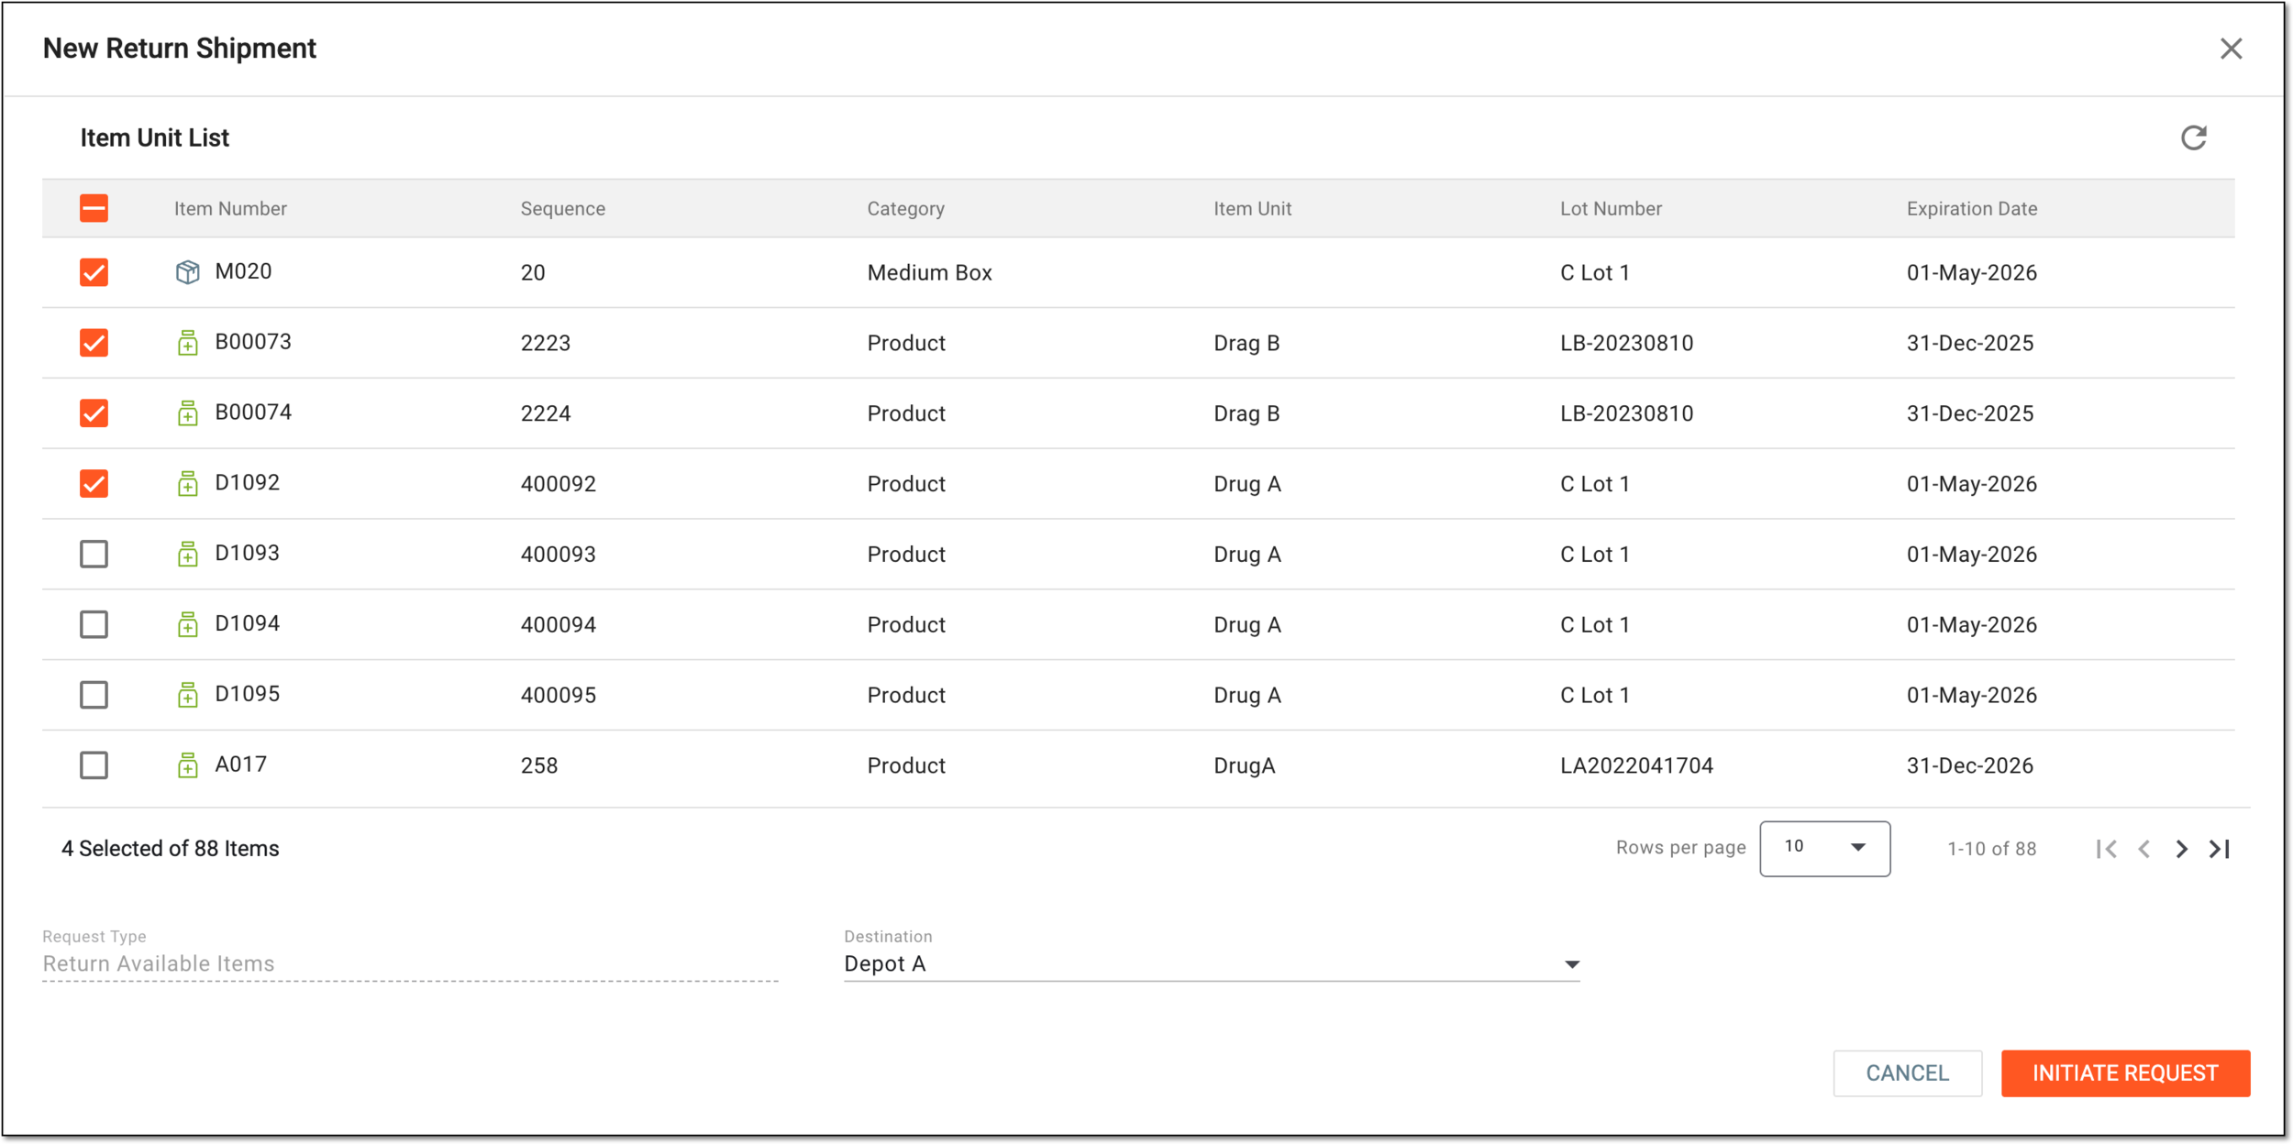Open the Rows per page dropdown

click(1824, 848)
